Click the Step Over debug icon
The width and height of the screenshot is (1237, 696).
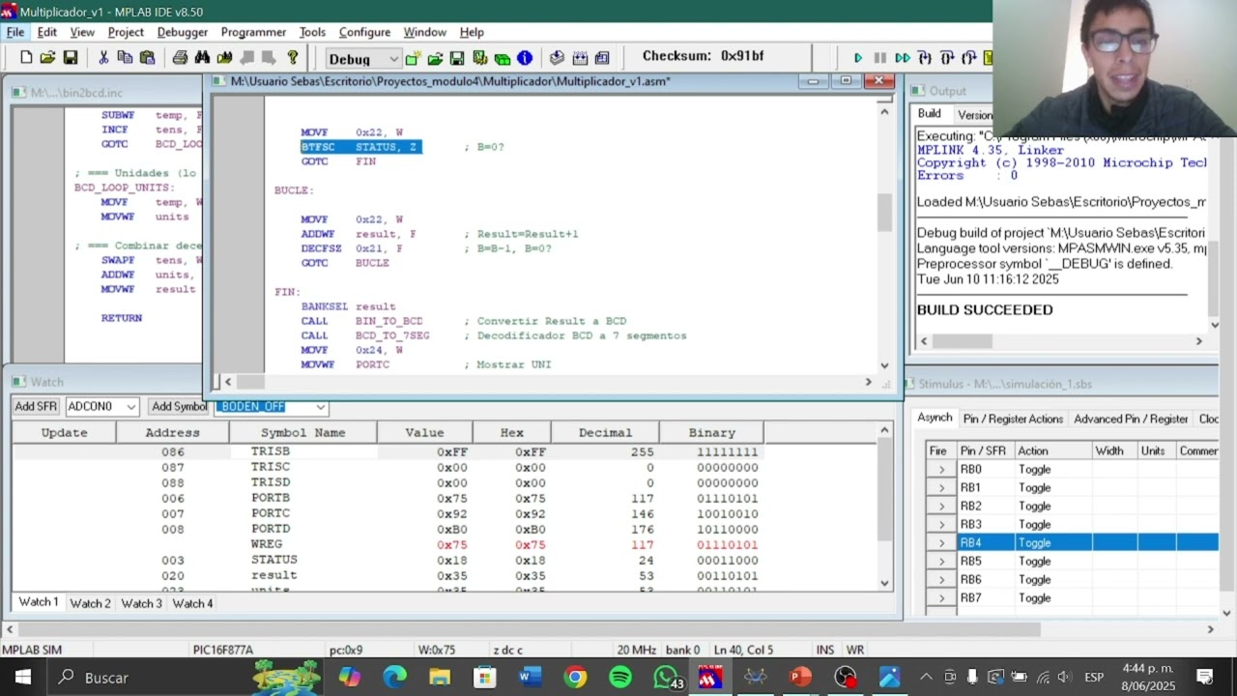click(947, 58)
